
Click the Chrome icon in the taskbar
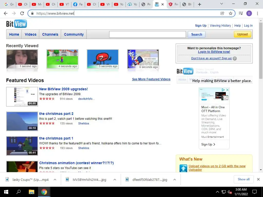(44, 192)
